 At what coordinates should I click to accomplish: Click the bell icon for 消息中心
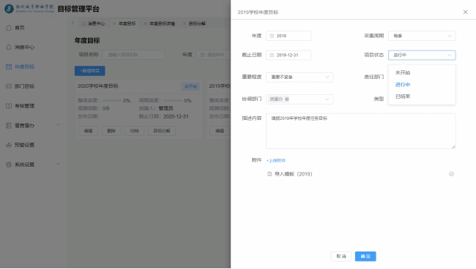pyautogui.click(x=9, y=48)
